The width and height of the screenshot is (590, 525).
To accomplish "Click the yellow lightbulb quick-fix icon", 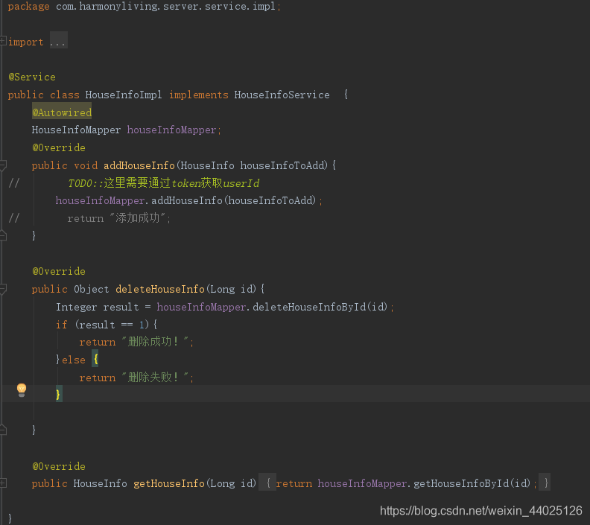I will click(22, 390).
